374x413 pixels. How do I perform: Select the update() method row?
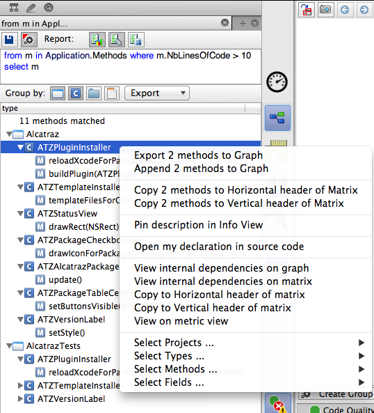(59, 280)
